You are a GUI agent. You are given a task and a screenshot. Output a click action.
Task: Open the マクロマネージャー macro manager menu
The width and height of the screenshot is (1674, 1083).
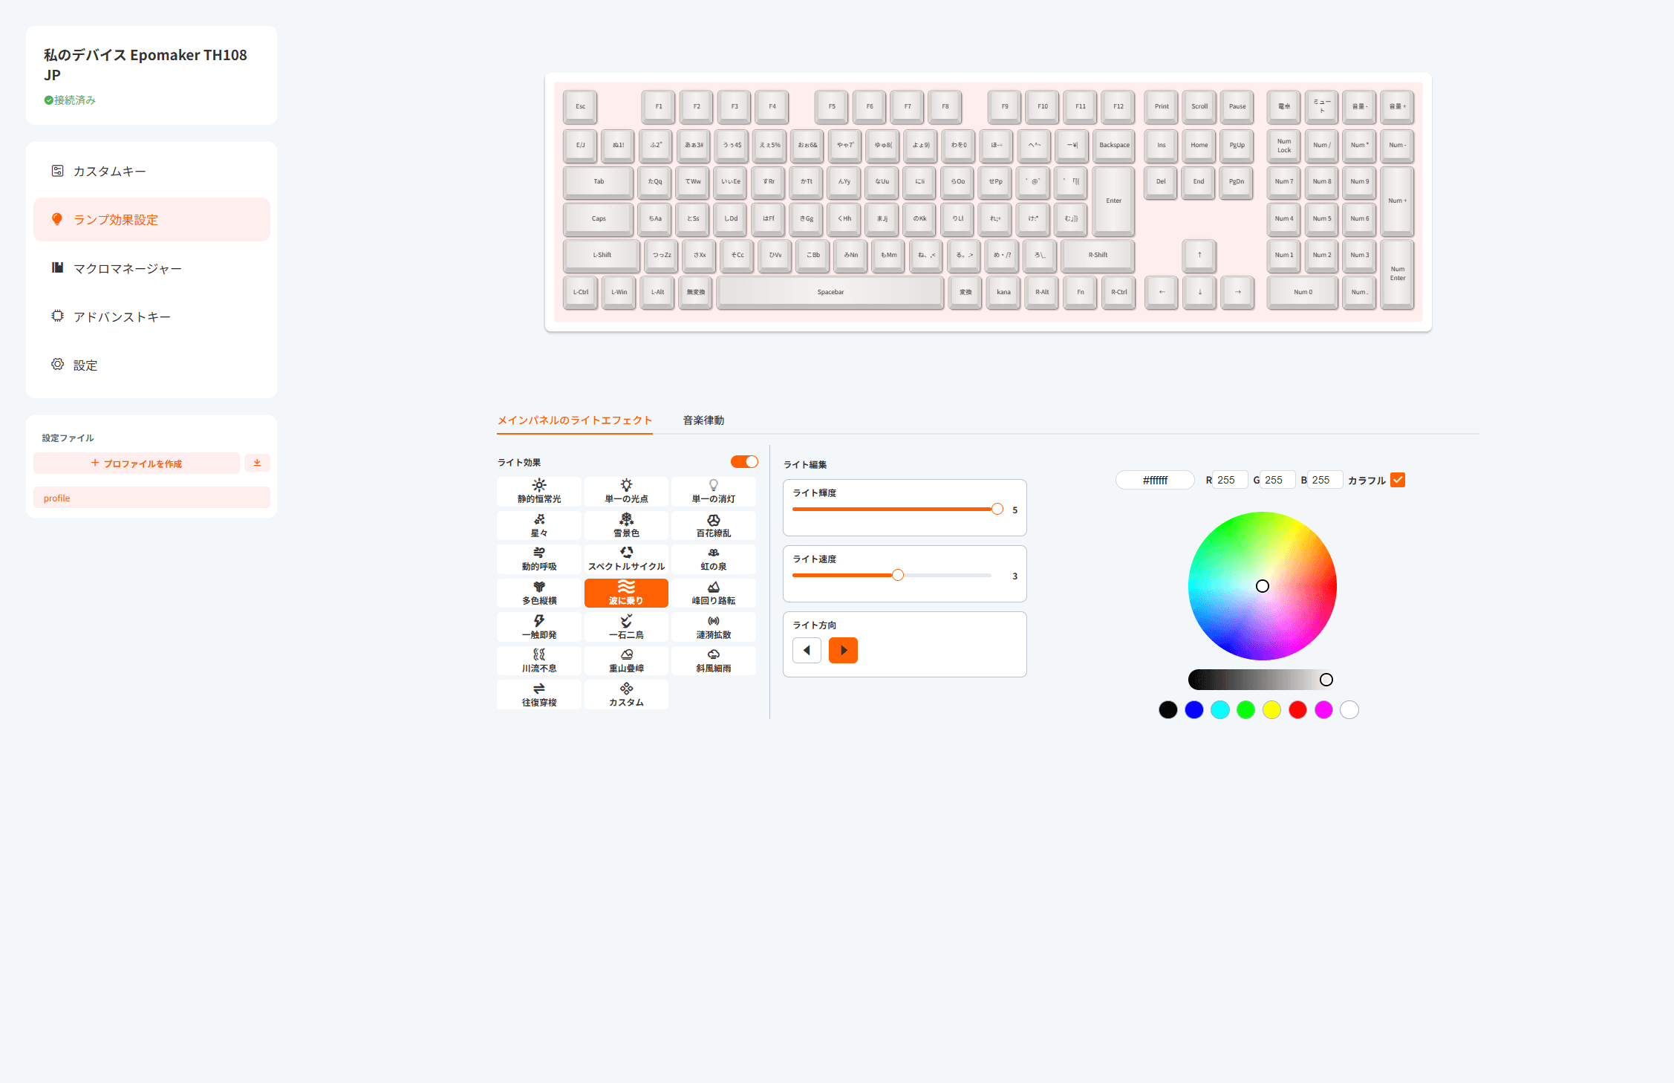click(128, 268)
